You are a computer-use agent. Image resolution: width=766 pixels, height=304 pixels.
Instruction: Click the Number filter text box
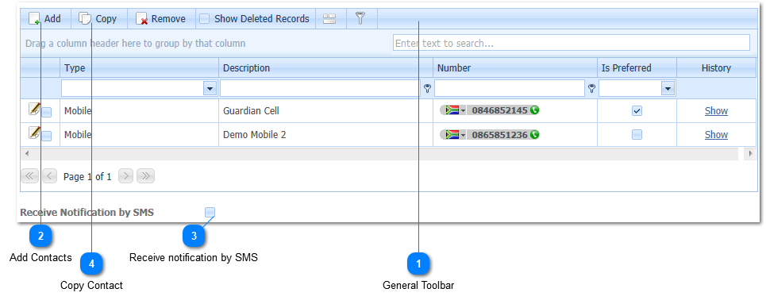point(510,88)
